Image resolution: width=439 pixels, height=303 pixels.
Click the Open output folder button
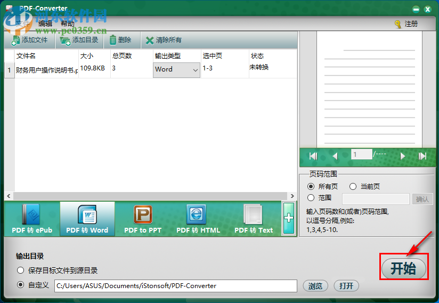click(x=346, y=286)
